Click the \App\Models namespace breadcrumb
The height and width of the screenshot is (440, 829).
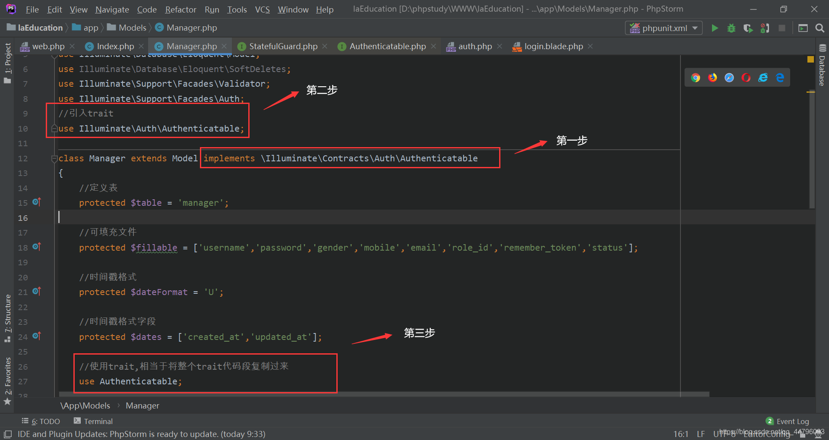point(85,405)
